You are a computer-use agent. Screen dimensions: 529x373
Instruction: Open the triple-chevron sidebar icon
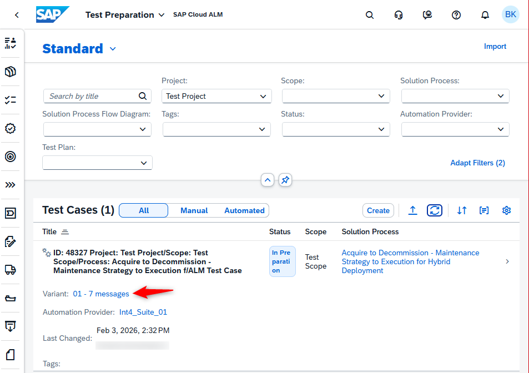click(x=11, y=185)
